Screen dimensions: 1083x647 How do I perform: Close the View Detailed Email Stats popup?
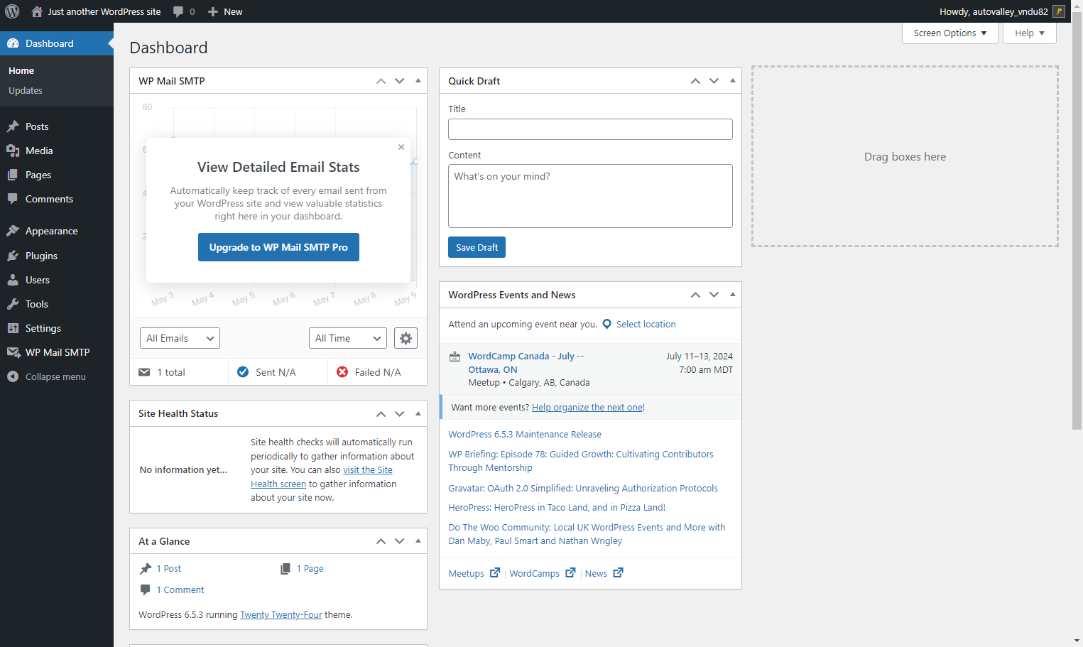pyautogui.click(x=401, y=147)
